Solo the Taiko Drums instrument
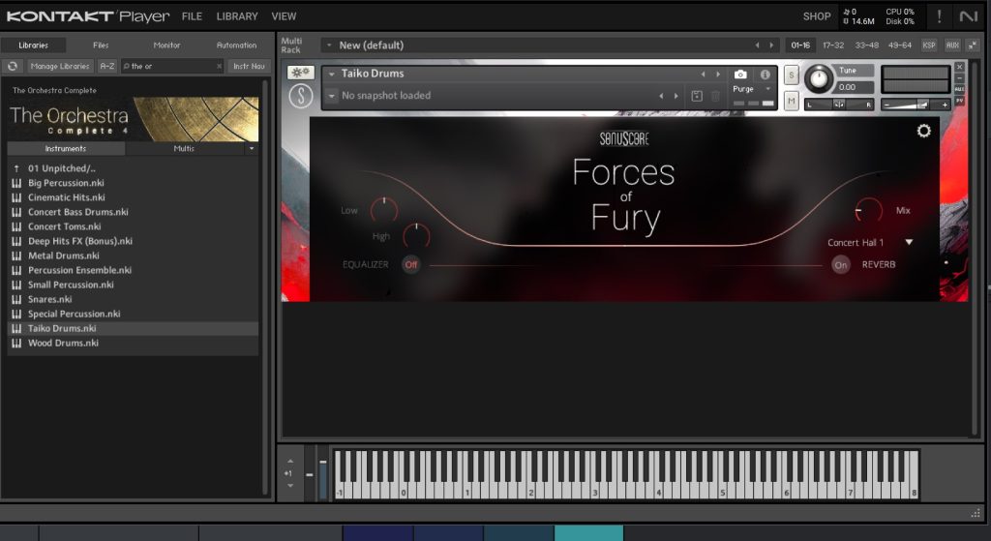The height and width of the screenshot is (541, 991). click(x=791, y=75)
